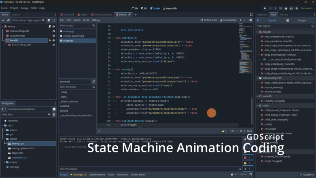Switch to the History tab
316x178 pixels.
[x=284, y=14]
